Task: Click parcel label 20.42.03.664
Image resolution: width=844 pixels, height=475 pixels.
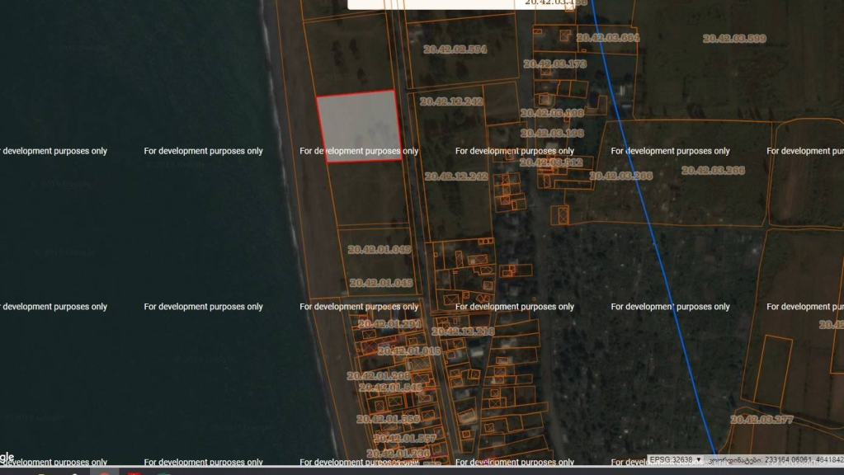Action: coord(608,38)
